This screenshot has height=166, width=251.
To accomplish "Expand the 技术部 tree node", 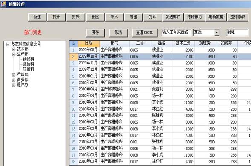I will 14,50.
